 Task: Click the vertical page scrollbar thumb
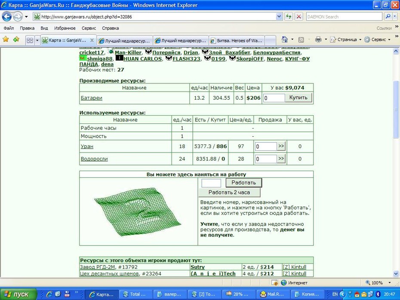pos(396,110)
